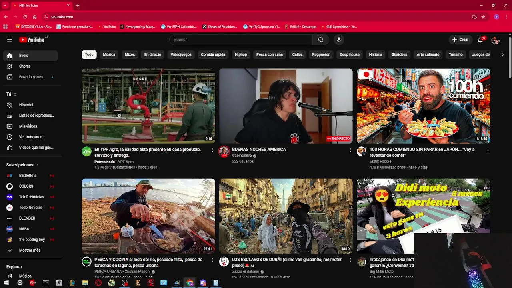Screen dimensions: 512x288
Task: Open the GabinoSilva live stream thumbnail
Action: pyautogui.click(x=286, y=106)
